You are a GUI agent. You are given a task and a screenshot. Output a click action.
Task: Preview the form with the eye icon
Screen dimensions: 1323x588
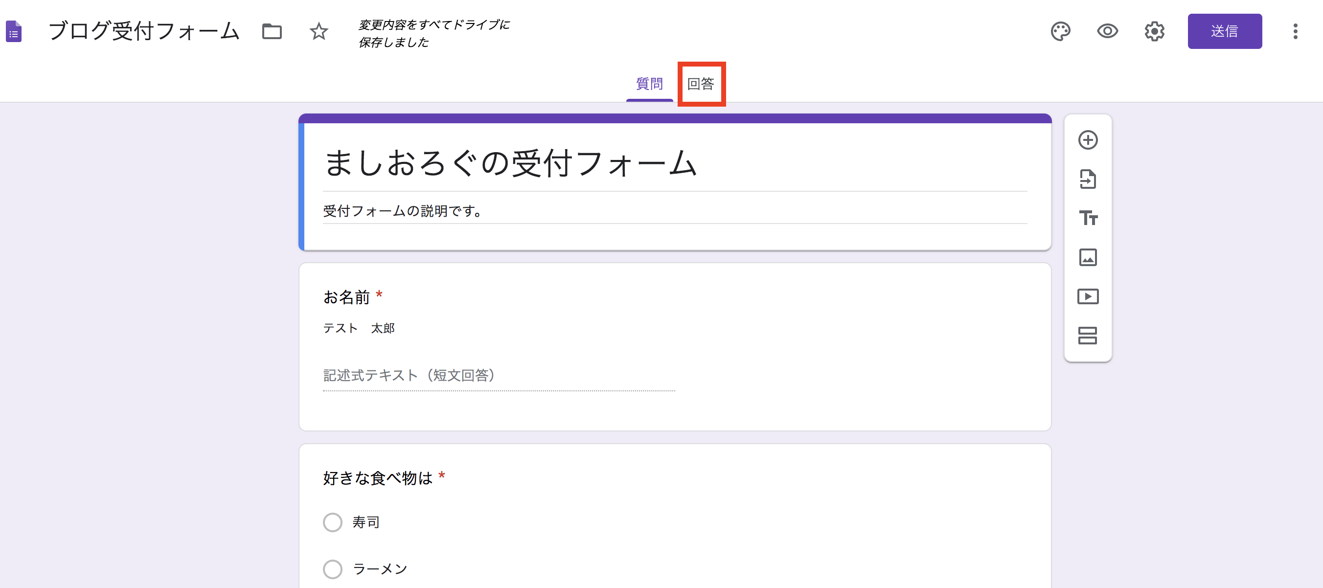tap(1107, 31)
